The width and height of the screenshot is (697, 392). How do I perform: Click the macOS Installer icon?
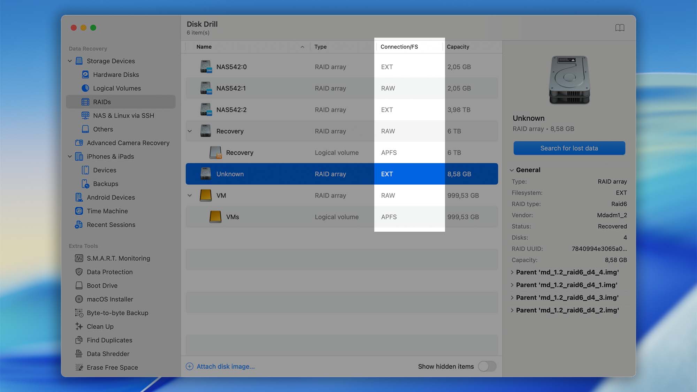coord(79,299)
